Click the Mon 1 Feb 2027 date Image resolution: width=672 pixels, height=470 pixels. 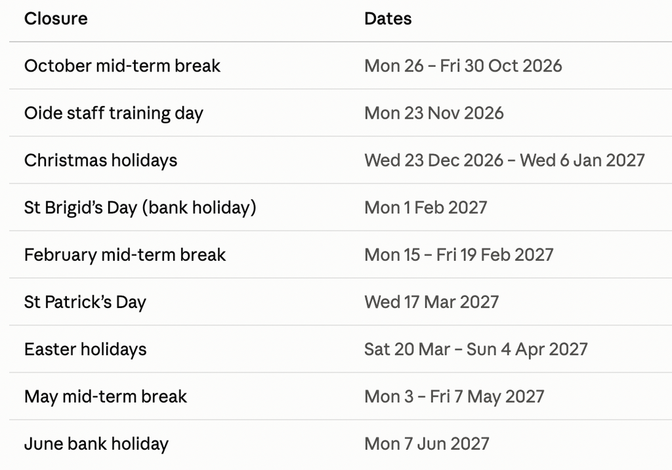click(x=425, y=208)
